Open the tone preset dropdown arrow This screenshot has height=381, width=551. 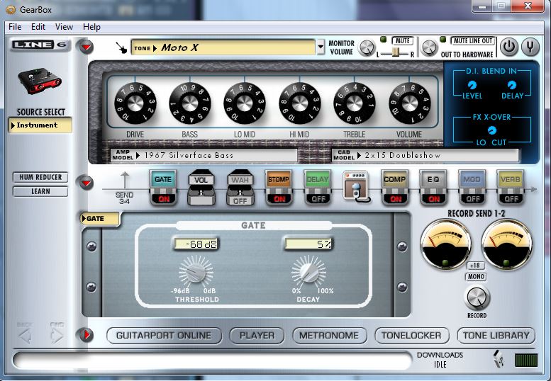click(x=321, y=47)
